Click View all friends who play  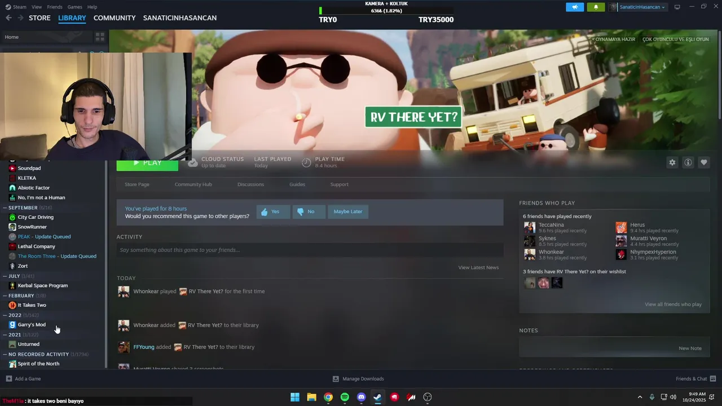[673, 304]
